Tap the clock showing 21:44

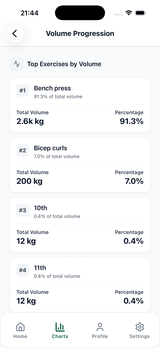point(29,13)
